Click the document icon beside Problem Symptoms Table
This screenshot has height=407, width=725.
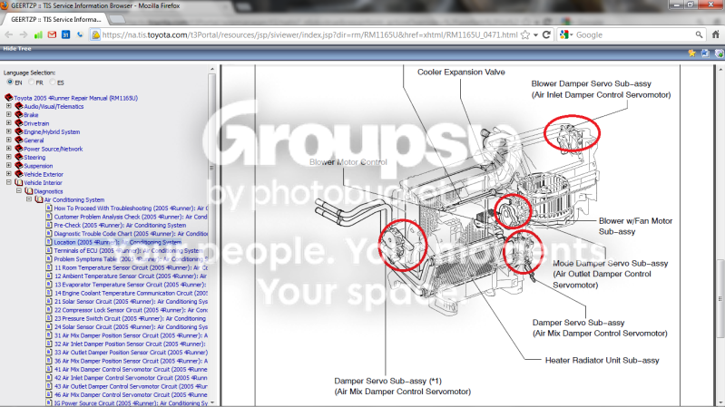49,259
